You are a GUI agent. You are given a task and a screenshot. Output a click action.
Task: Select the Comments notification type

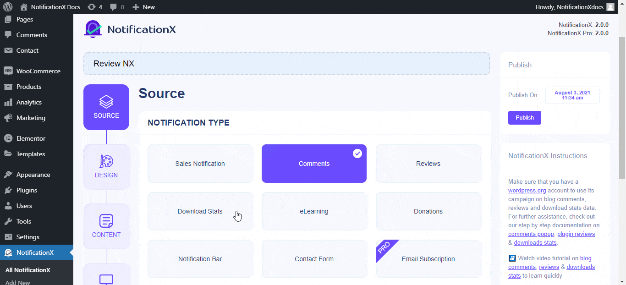click(x=314, y=164)
